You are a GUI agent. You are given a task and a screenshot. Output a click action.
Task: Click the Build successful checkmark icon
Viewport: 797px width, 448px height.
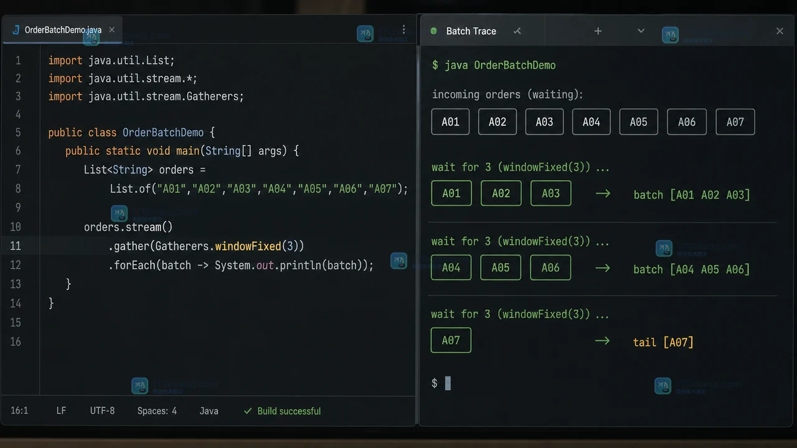(248, 411)
